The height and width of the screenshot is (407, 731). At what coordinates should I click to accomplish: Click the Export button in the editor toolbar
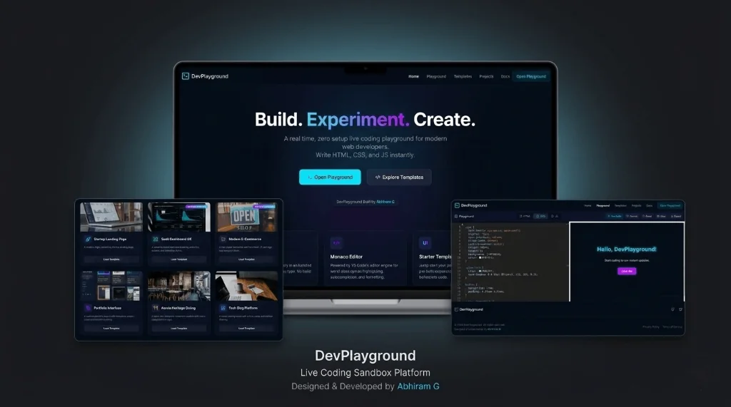pyautogui.click(x=675, y=216)
